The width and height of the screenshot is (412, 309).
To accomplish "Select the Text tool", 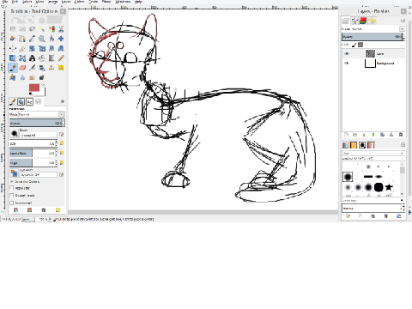I will tap(32, 58).
